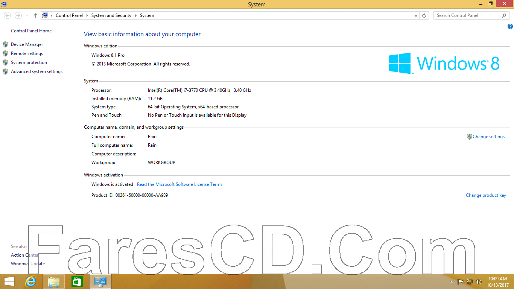Select System and Security breadcrumb

[x=111, y=15]
